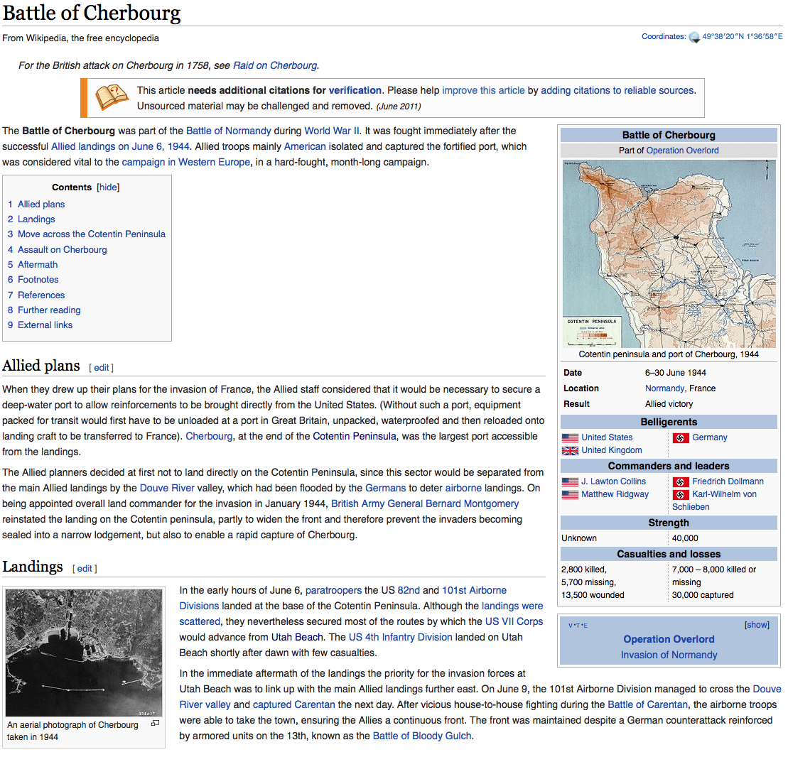Follow the Battle of Bloody Gulch link
The width and height of the screenshot is (788, 757).
(x=422, y=736)
